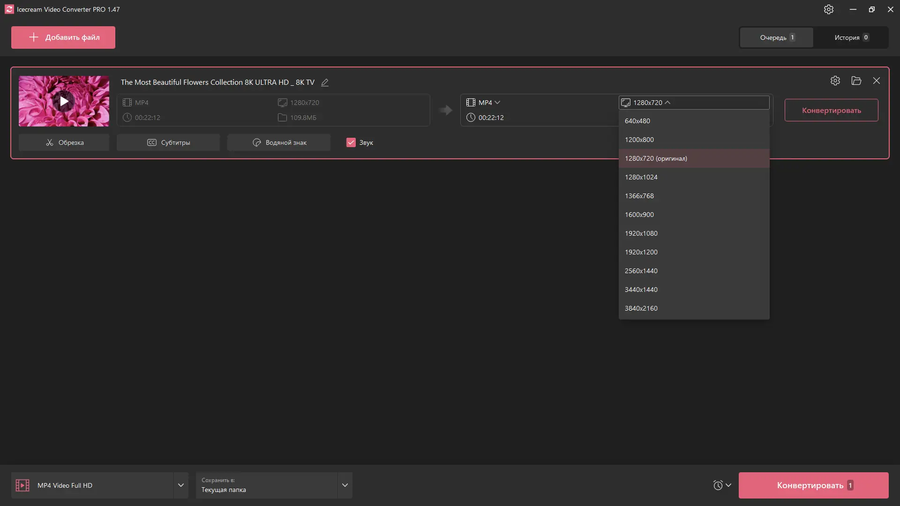Expand the MP4 output format dropdown

pos(489,103)
